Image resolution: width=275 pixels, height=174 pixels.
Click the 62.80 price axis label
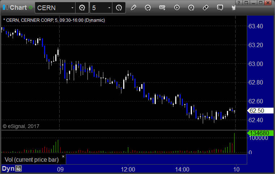click(x=256, y=83)
